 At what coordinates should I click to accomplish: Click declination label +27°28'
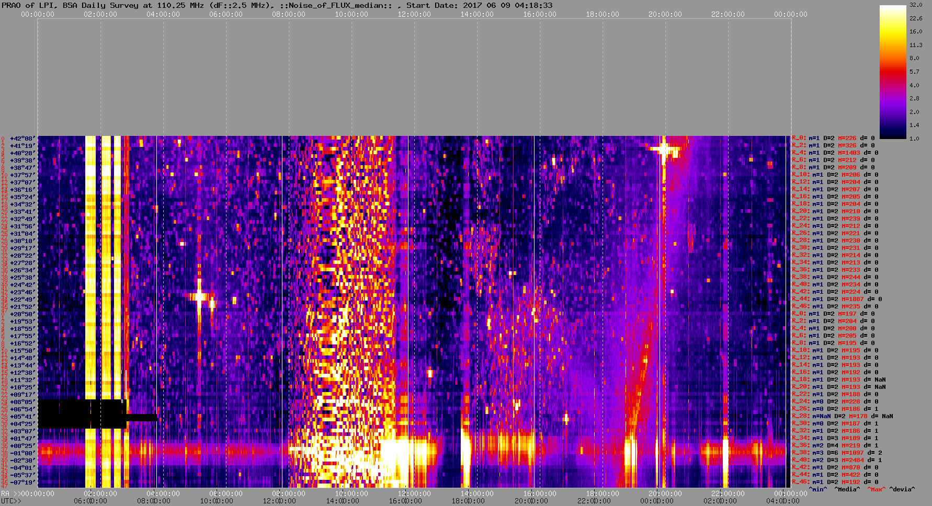22,263
